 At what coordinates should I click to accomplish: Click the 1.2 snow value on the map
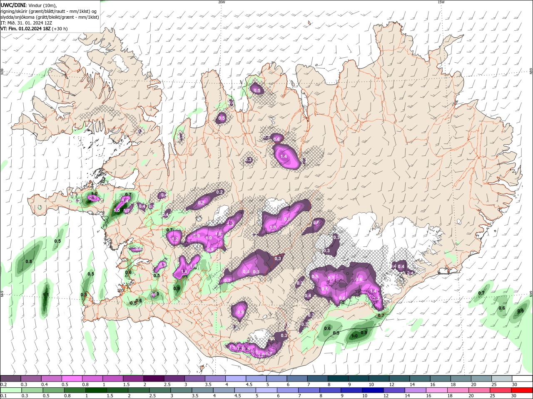pyautogui.click(x=175, y=239)
